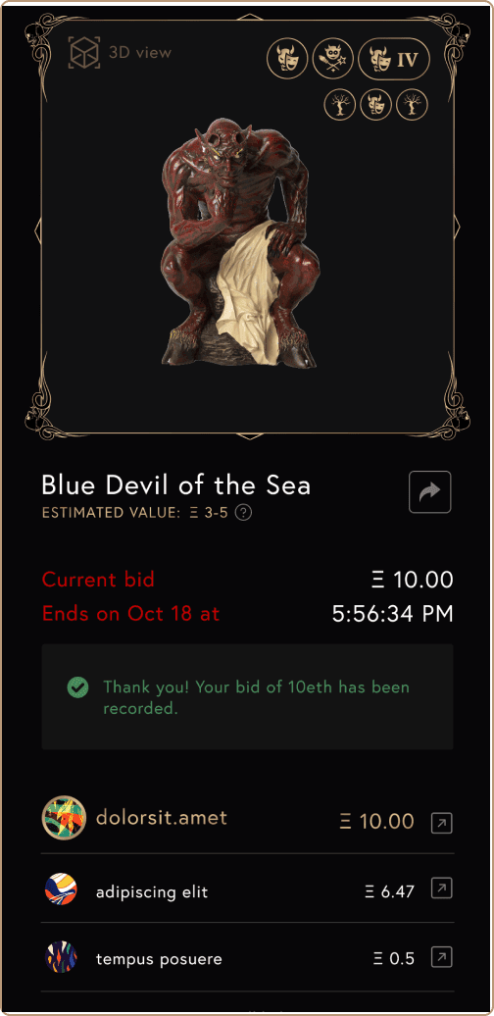This screenshot has height=1016, width=494.
Task: Click the first bare tree badge
Action: pyautogui.click(x=340, y=105)
